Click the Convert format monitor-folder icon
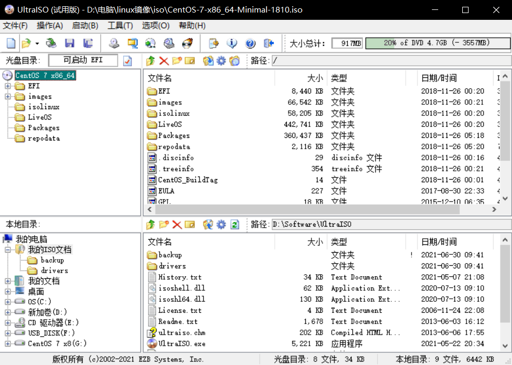 click(x=132, y=43)
